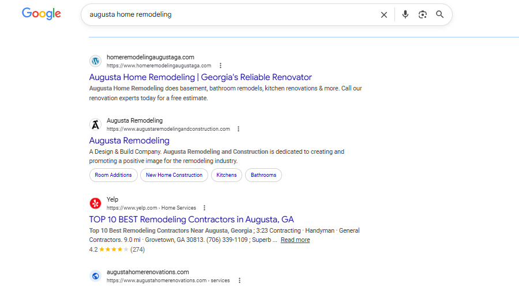Open Google Lens image search
The height and width of the screenshot is (288, 519).
click(x=423, y=15)
